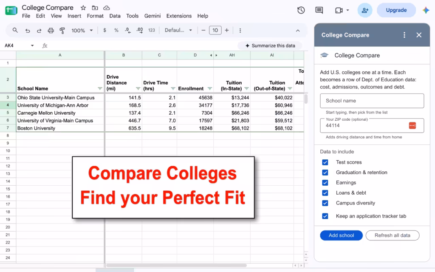
Task: Close the College Compare sidebar
Action: pos(419,35)
